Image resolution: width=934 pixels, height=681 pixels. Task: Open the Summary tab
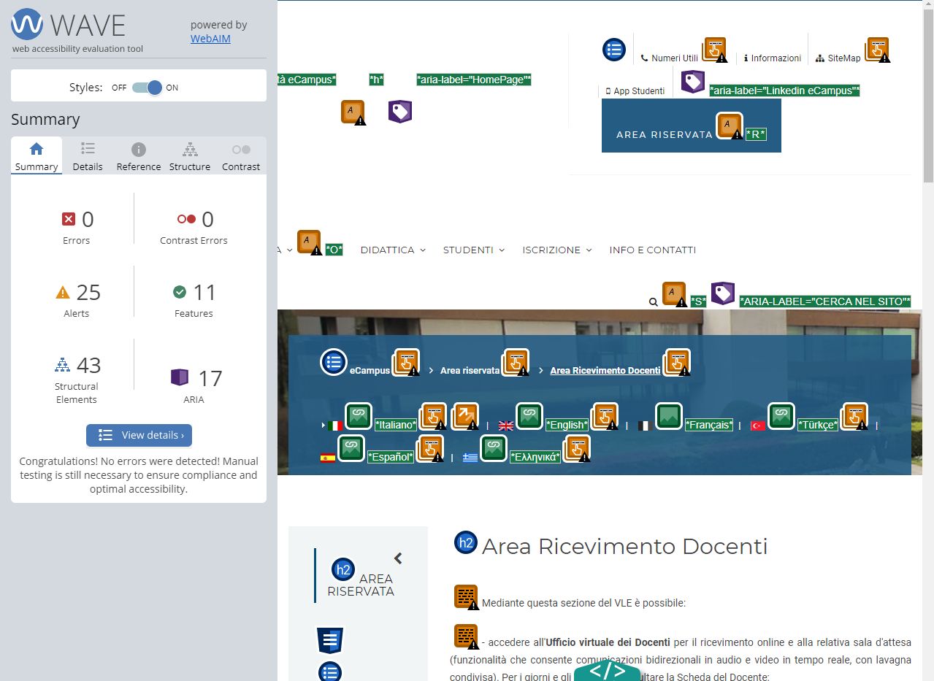click(x=37, y=157)
